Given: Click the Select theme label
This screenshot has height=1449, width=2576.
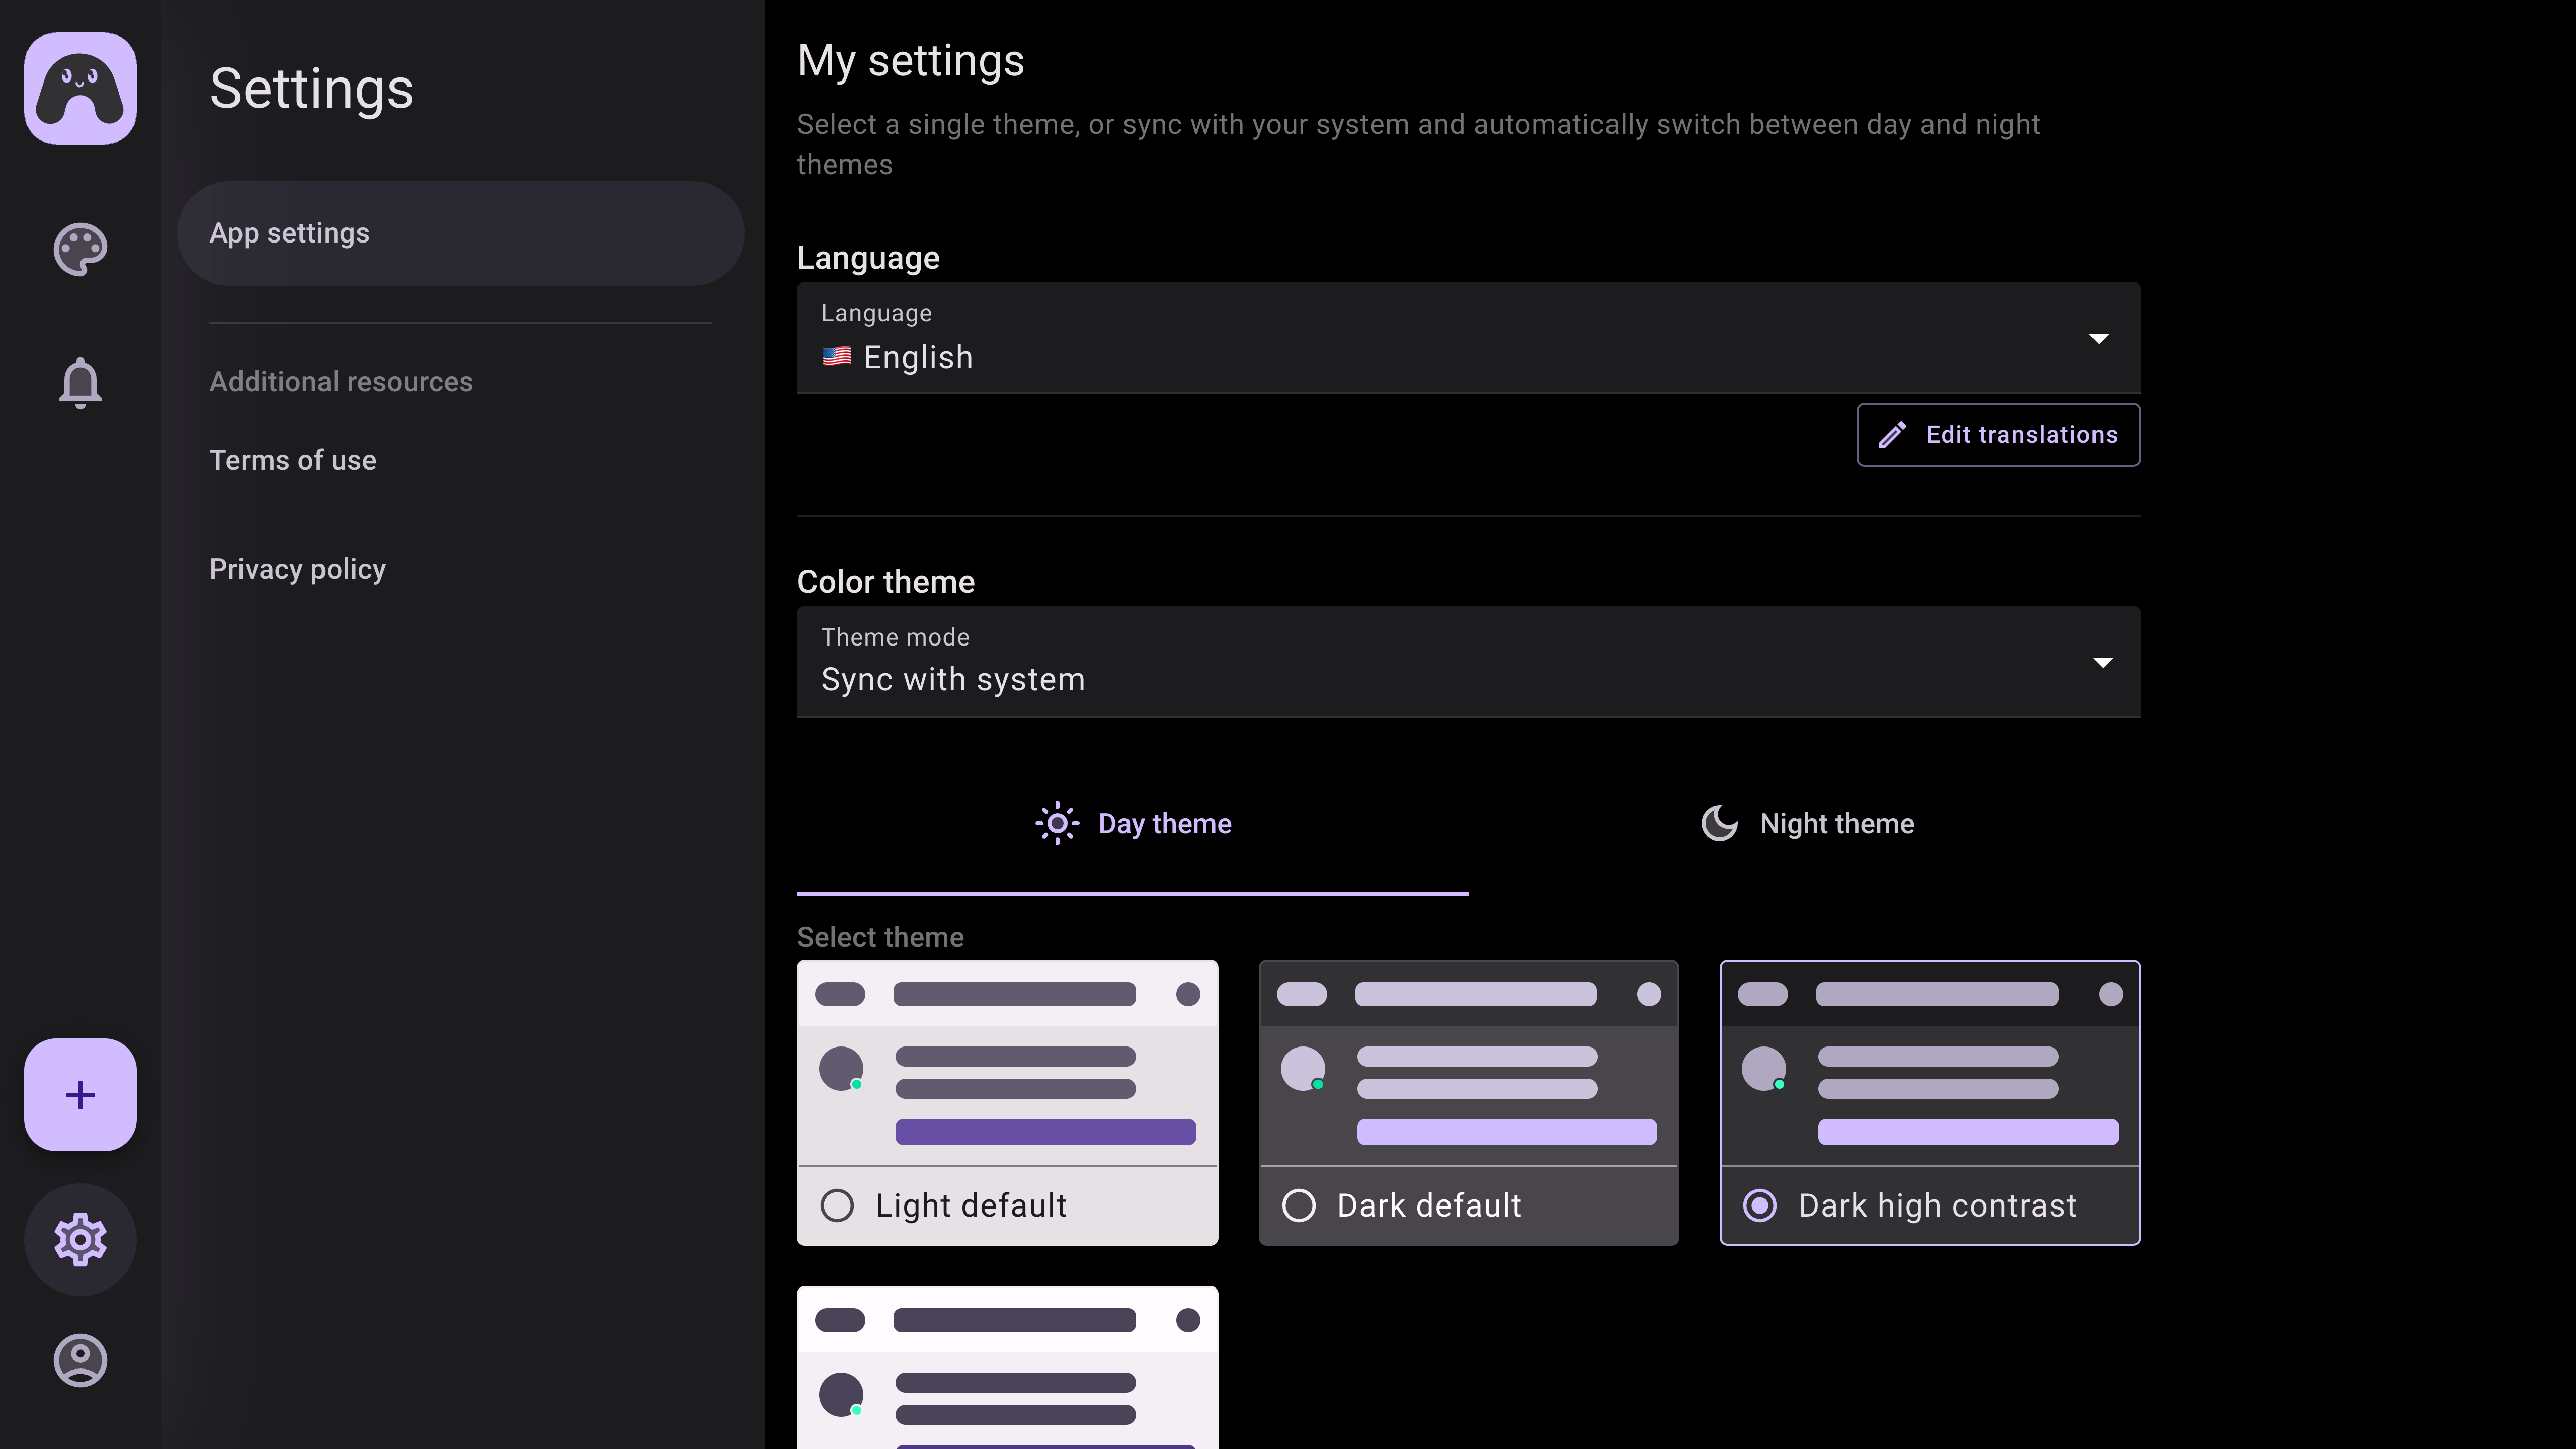Looking at the screenshot, I should tap(880, 937).
